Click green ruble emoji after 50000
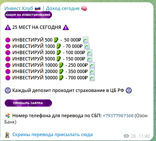Image resolution: width=156 pixels, height=141 pixels. coord(61,78)
